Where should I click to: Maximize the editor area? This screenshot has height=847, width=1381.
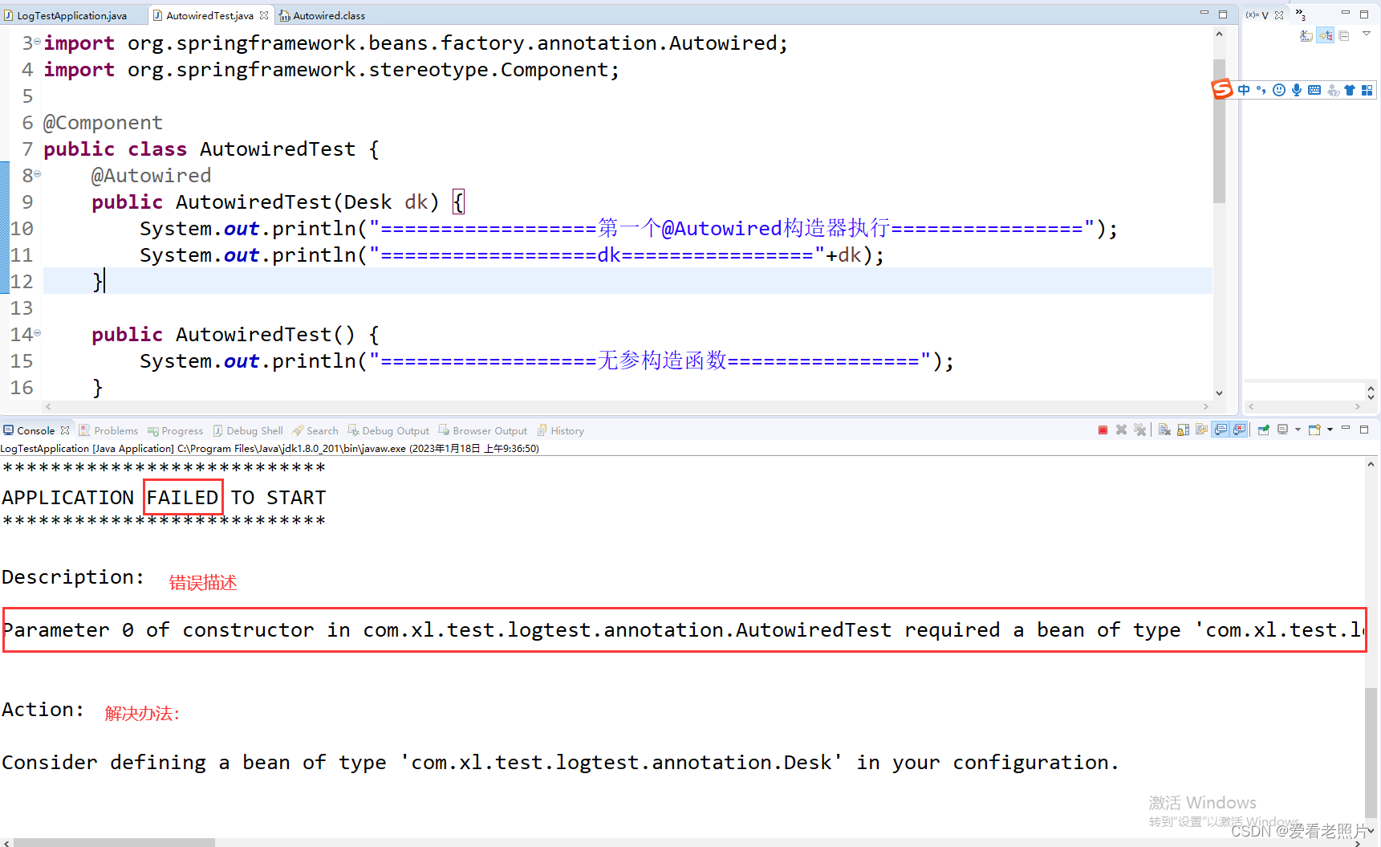[1223, 14]
